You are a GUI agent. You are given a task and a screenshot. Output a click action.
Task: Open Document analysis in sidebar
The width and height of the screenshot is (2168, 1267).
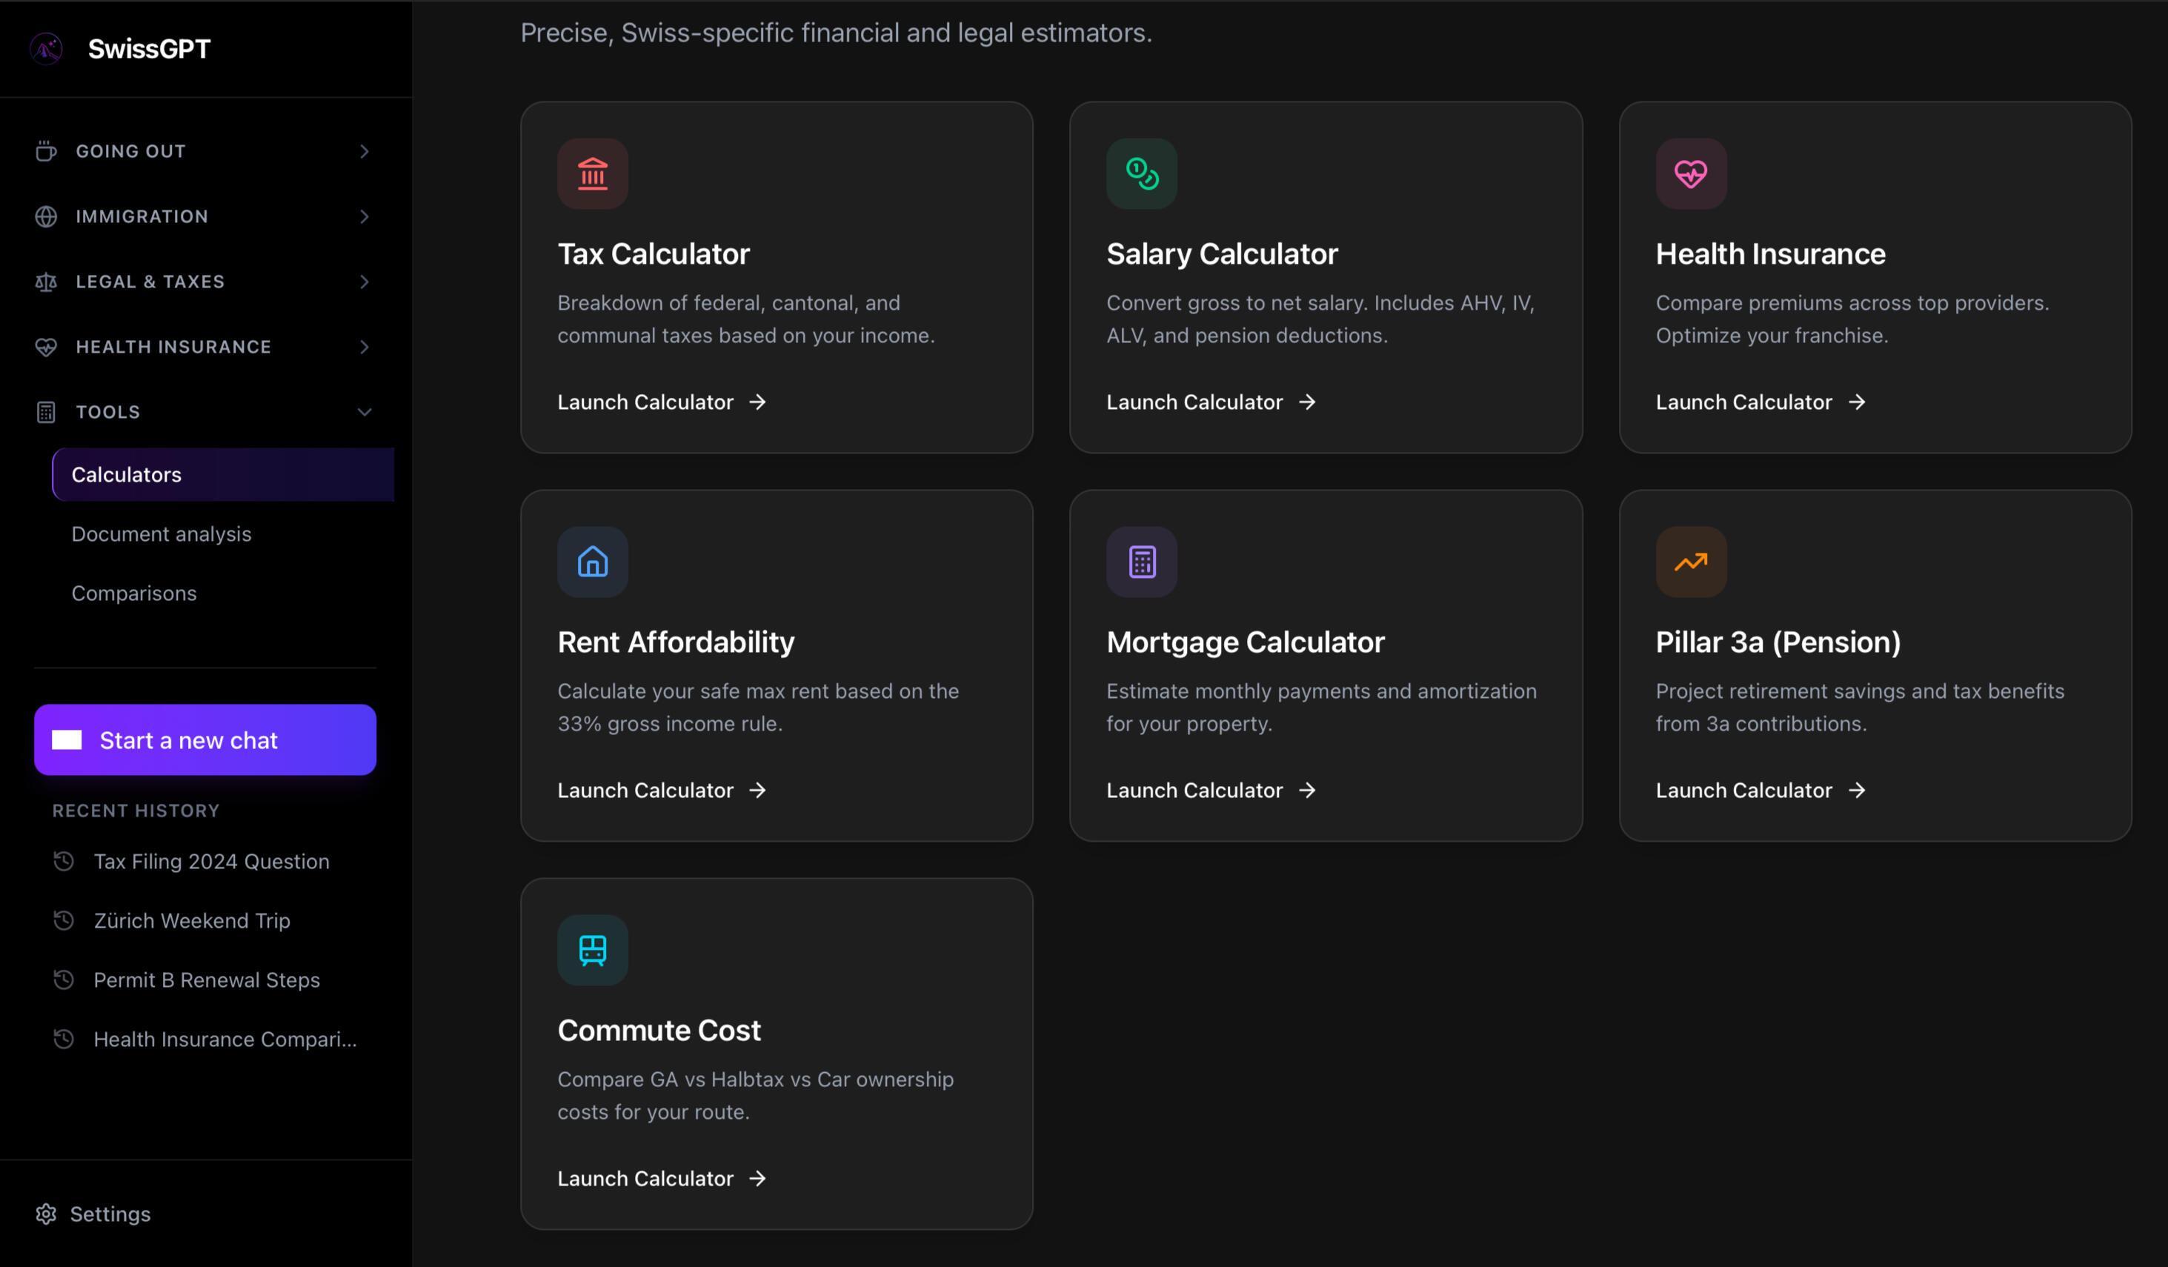162,534
